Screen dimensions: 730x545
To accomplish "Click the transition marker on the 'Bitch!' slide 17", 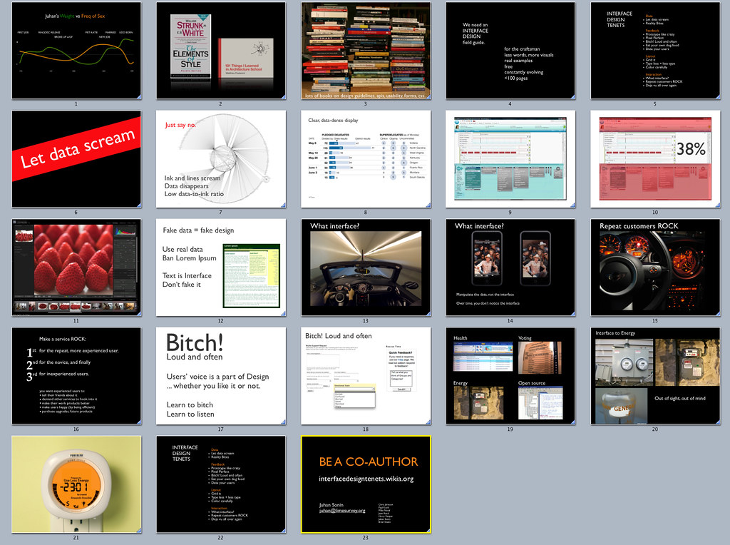I will tap(284, 422).
